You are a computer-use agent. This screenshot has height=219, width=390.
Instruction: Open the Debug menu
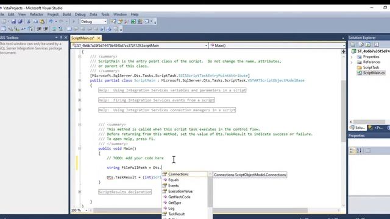80,15
